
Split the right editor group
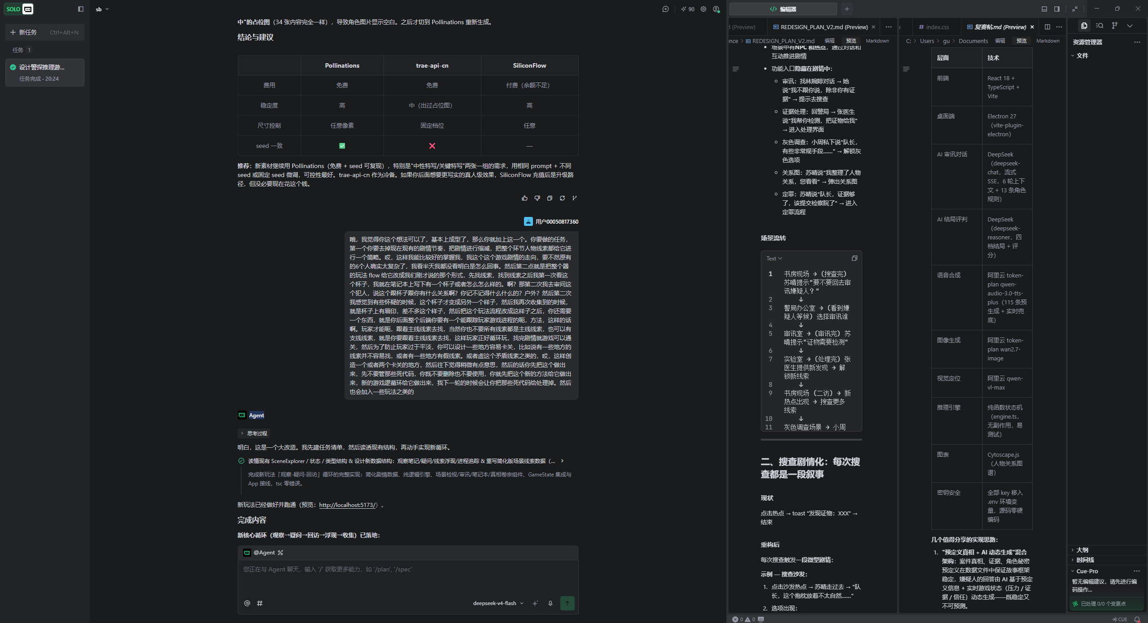coord(1048,27)
